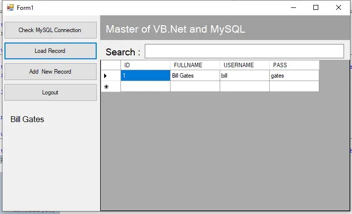This screenshot has width=352, height=214.
Task: Click the new row asterisk header
Action: coord(111,86)
